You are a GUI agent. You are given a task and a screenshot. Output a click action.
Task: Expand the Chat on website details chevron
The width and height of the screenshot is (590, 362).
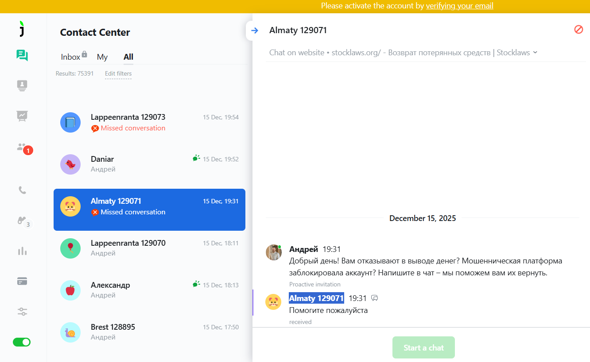click(535, 52)
